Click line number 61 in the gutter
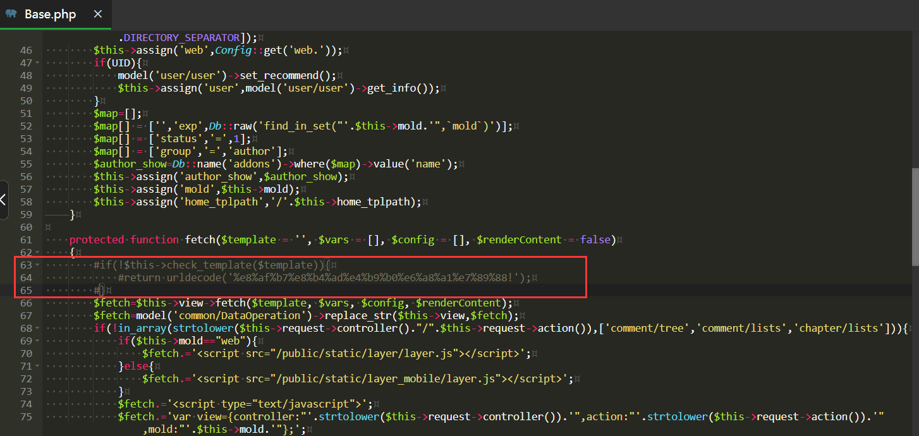 pyautogui.click(x=26, y=239)
